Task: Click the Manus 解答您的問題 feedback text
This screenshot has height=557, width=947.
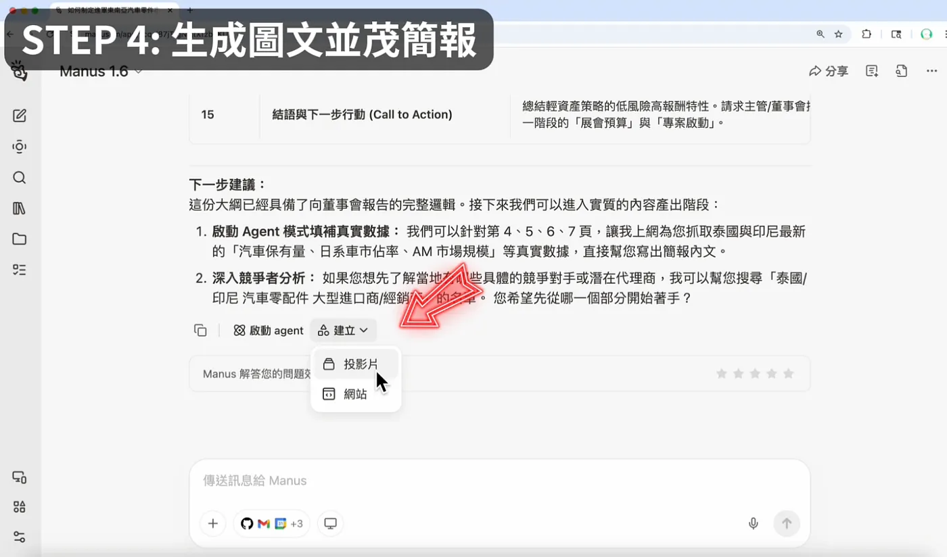Action: pos(256,374)
